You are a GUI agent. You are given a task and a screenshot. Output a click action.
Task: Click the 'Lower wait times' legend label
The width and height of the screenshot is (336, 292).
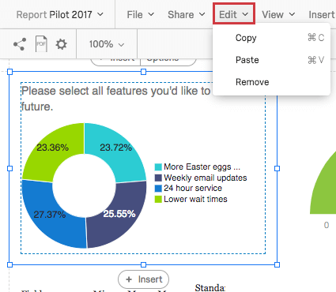(195, 199)
